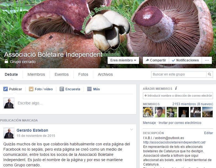
Task: Choose Foto / vídeo post type
Action: point(41,89)
